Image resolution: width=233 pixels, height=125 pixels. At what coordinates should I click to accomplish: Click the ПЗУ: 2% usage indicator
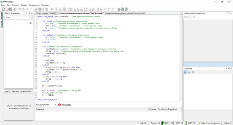coord(179,123)
